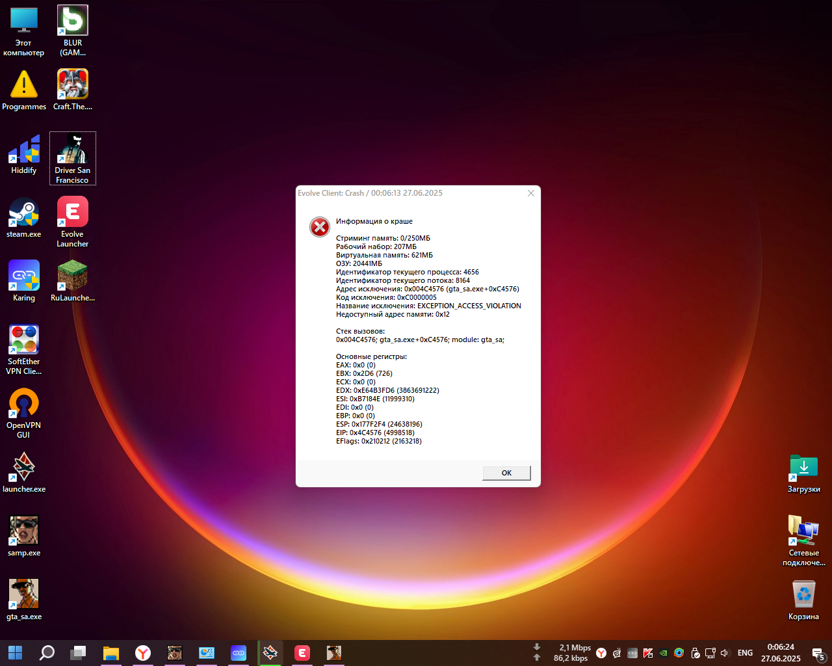The width and height of the screenshot is (832, 666).
Task: Switch to Karing on the taskbar
Action: click(239, 652)
